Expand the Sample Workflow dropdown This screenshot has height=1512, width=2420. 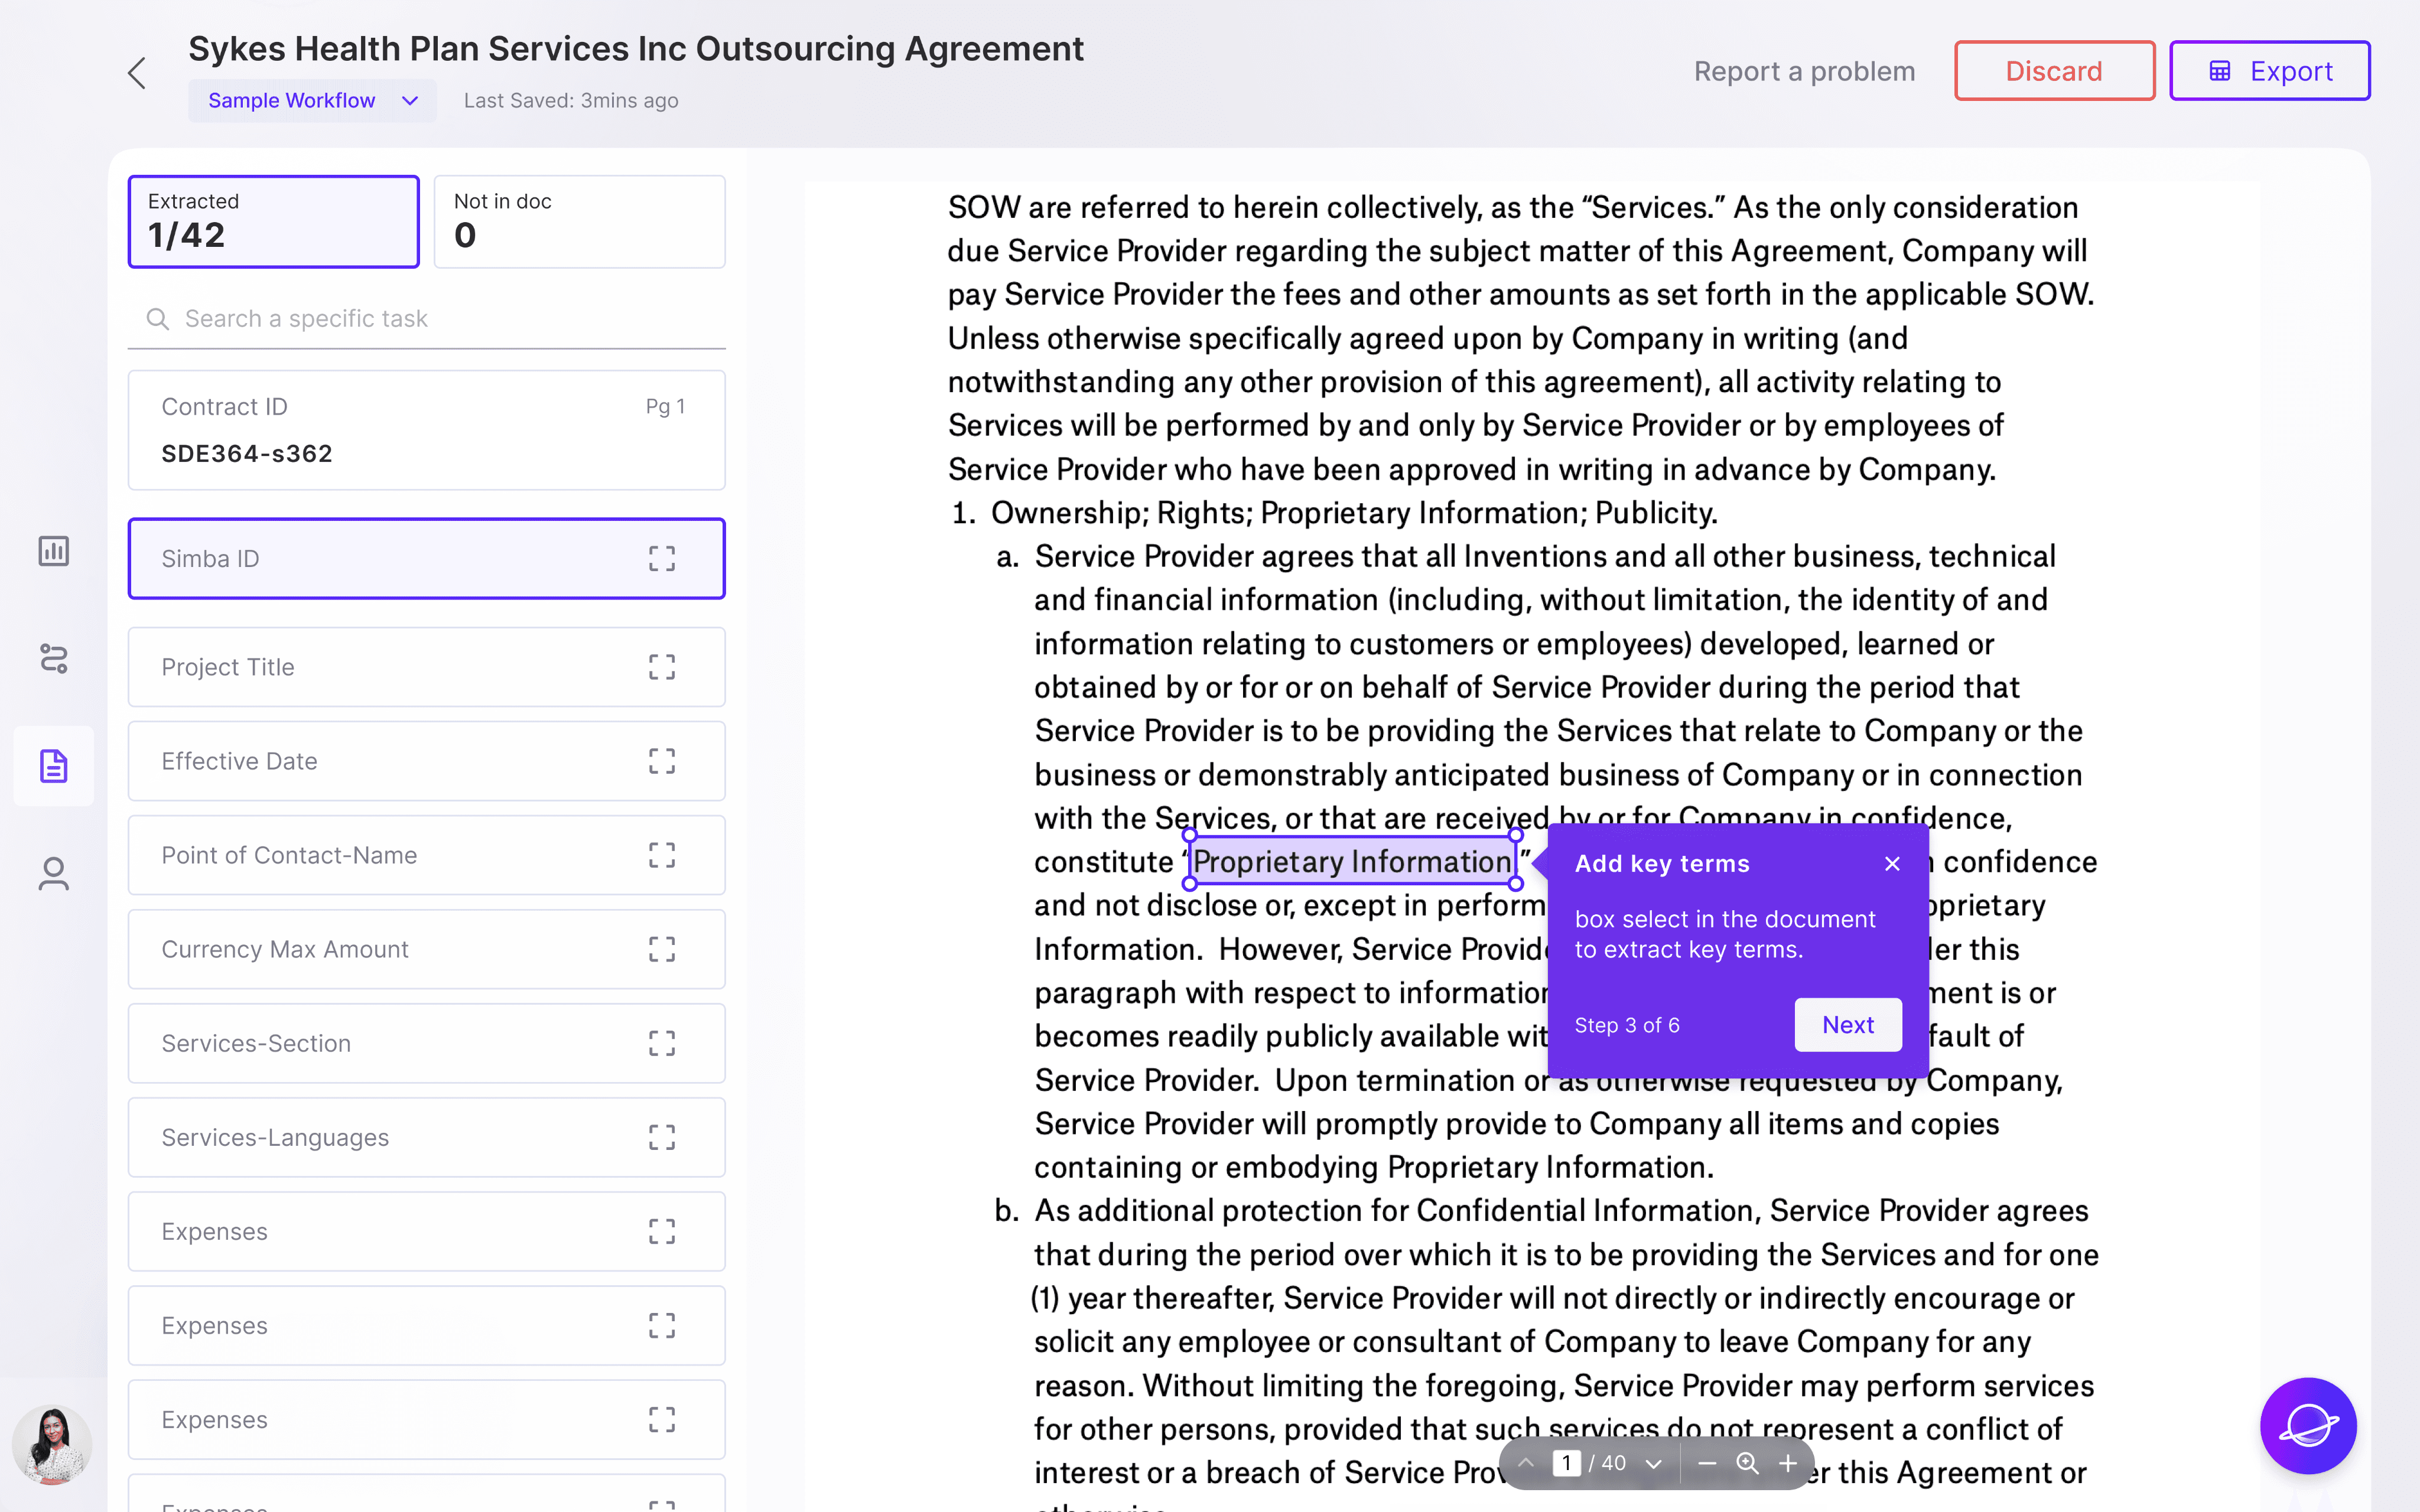coord(409,101)
